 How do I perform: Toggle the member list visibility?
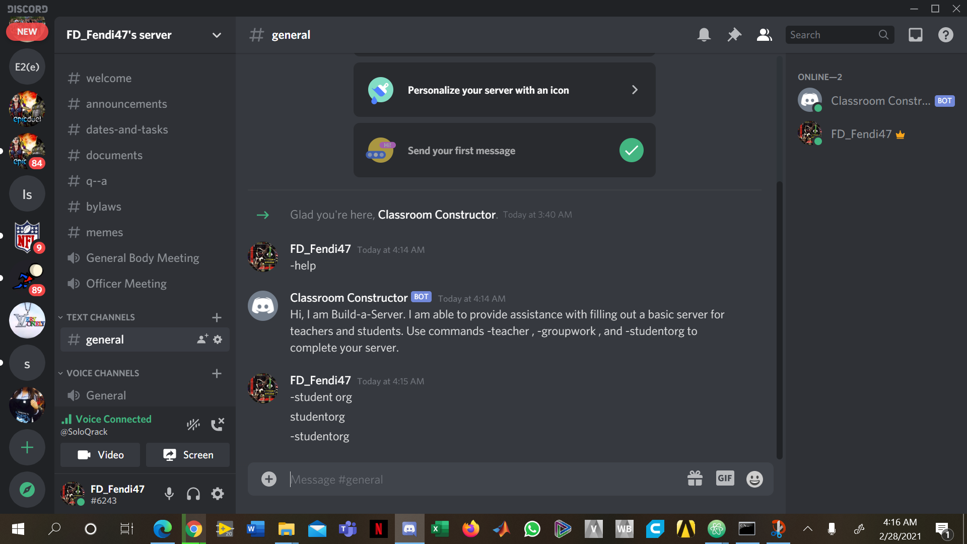click(x=764, y=35)
